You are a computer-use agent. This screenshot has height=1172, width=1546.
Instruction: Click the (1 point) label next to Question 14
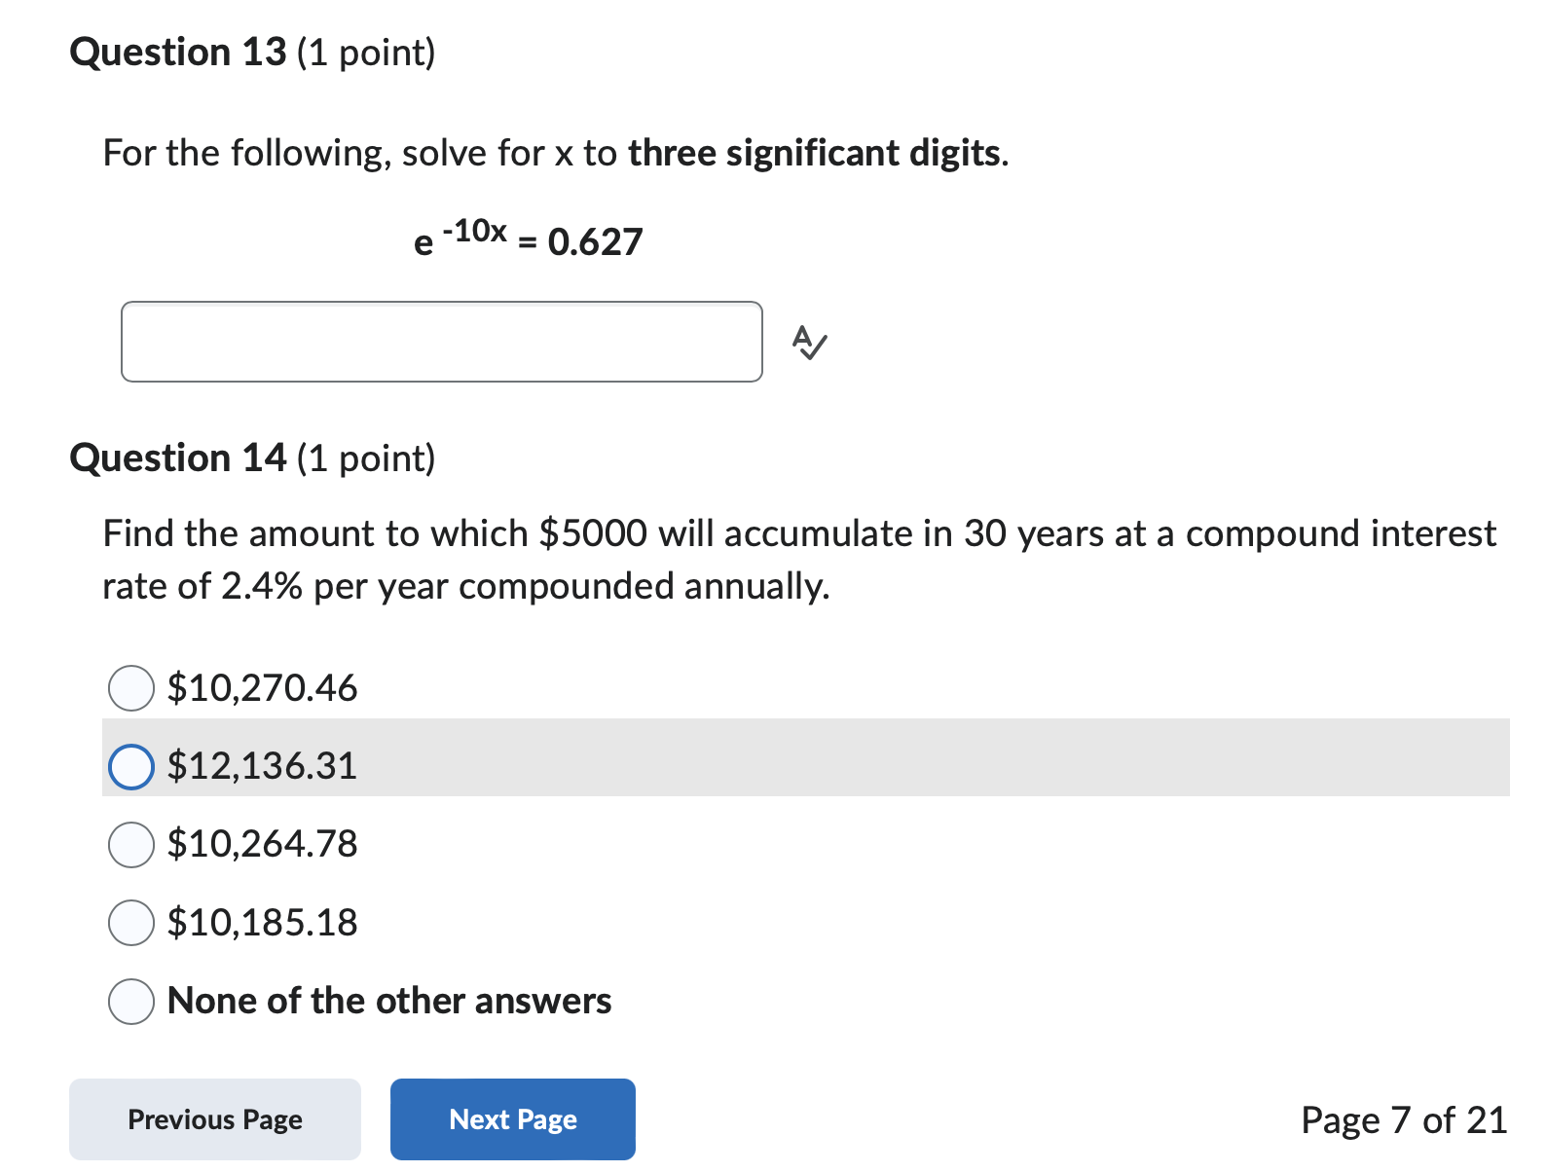click(368, 458)
